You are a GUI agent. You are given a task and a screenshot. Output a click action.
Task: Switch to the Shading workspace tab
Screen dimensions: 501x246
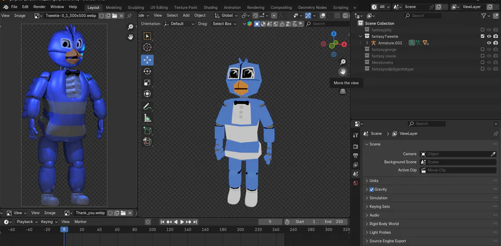(x=210, y=8)
